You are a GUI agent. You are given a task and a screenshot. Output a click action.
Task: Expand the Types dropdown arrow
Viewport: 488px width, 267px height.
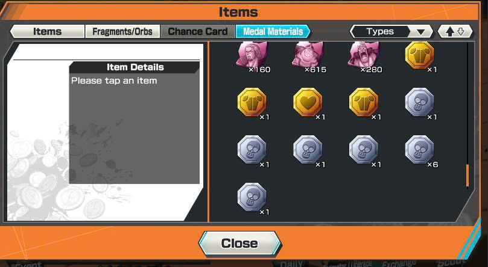pyautogui.click(x=421, y=32)
